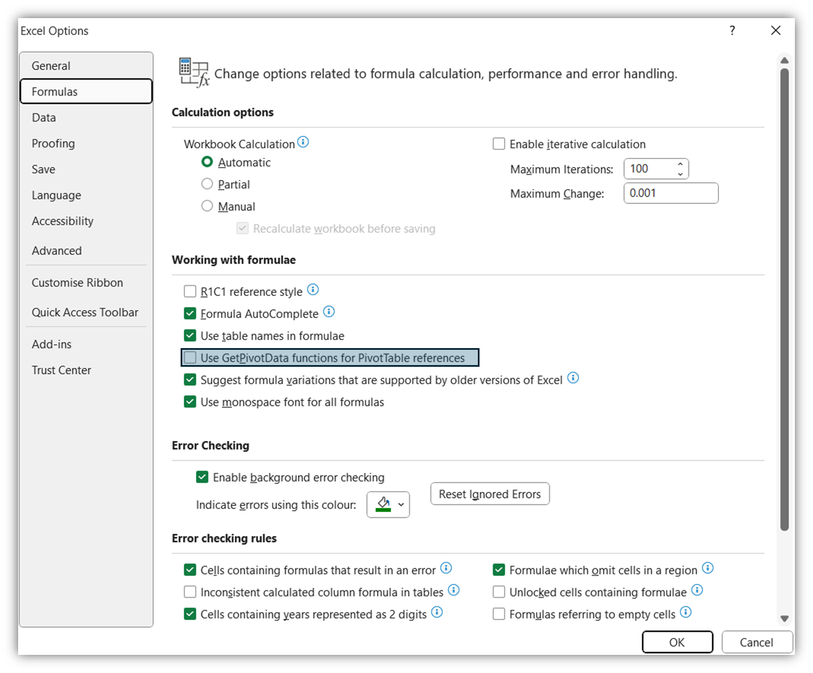
Task: Tick Use GetPivotData functions checkbox
Action: click(190, 358)
